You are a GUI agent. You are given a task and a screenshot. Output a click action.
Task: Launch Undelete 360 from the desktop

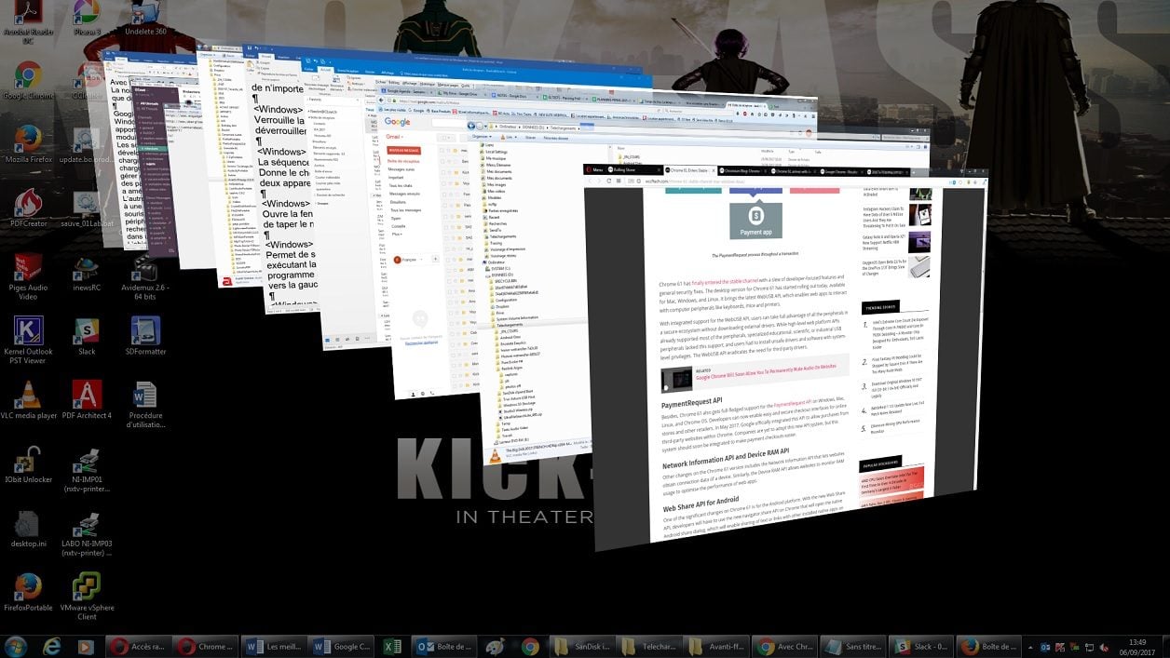pos(145,19)
